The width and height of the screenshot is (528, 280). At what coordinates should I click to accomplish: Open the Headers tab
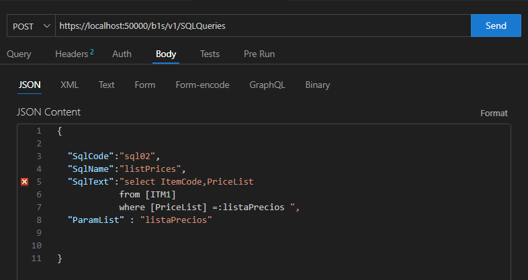(73, 54)
